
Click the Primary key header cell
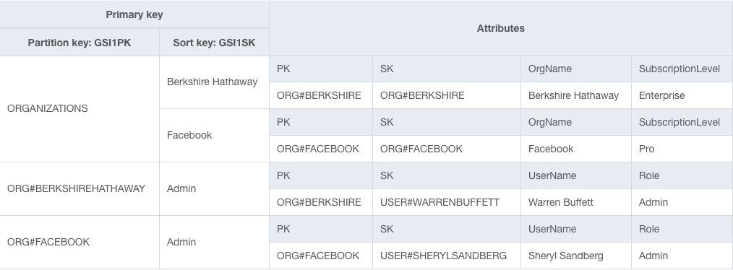coord(134,14)
